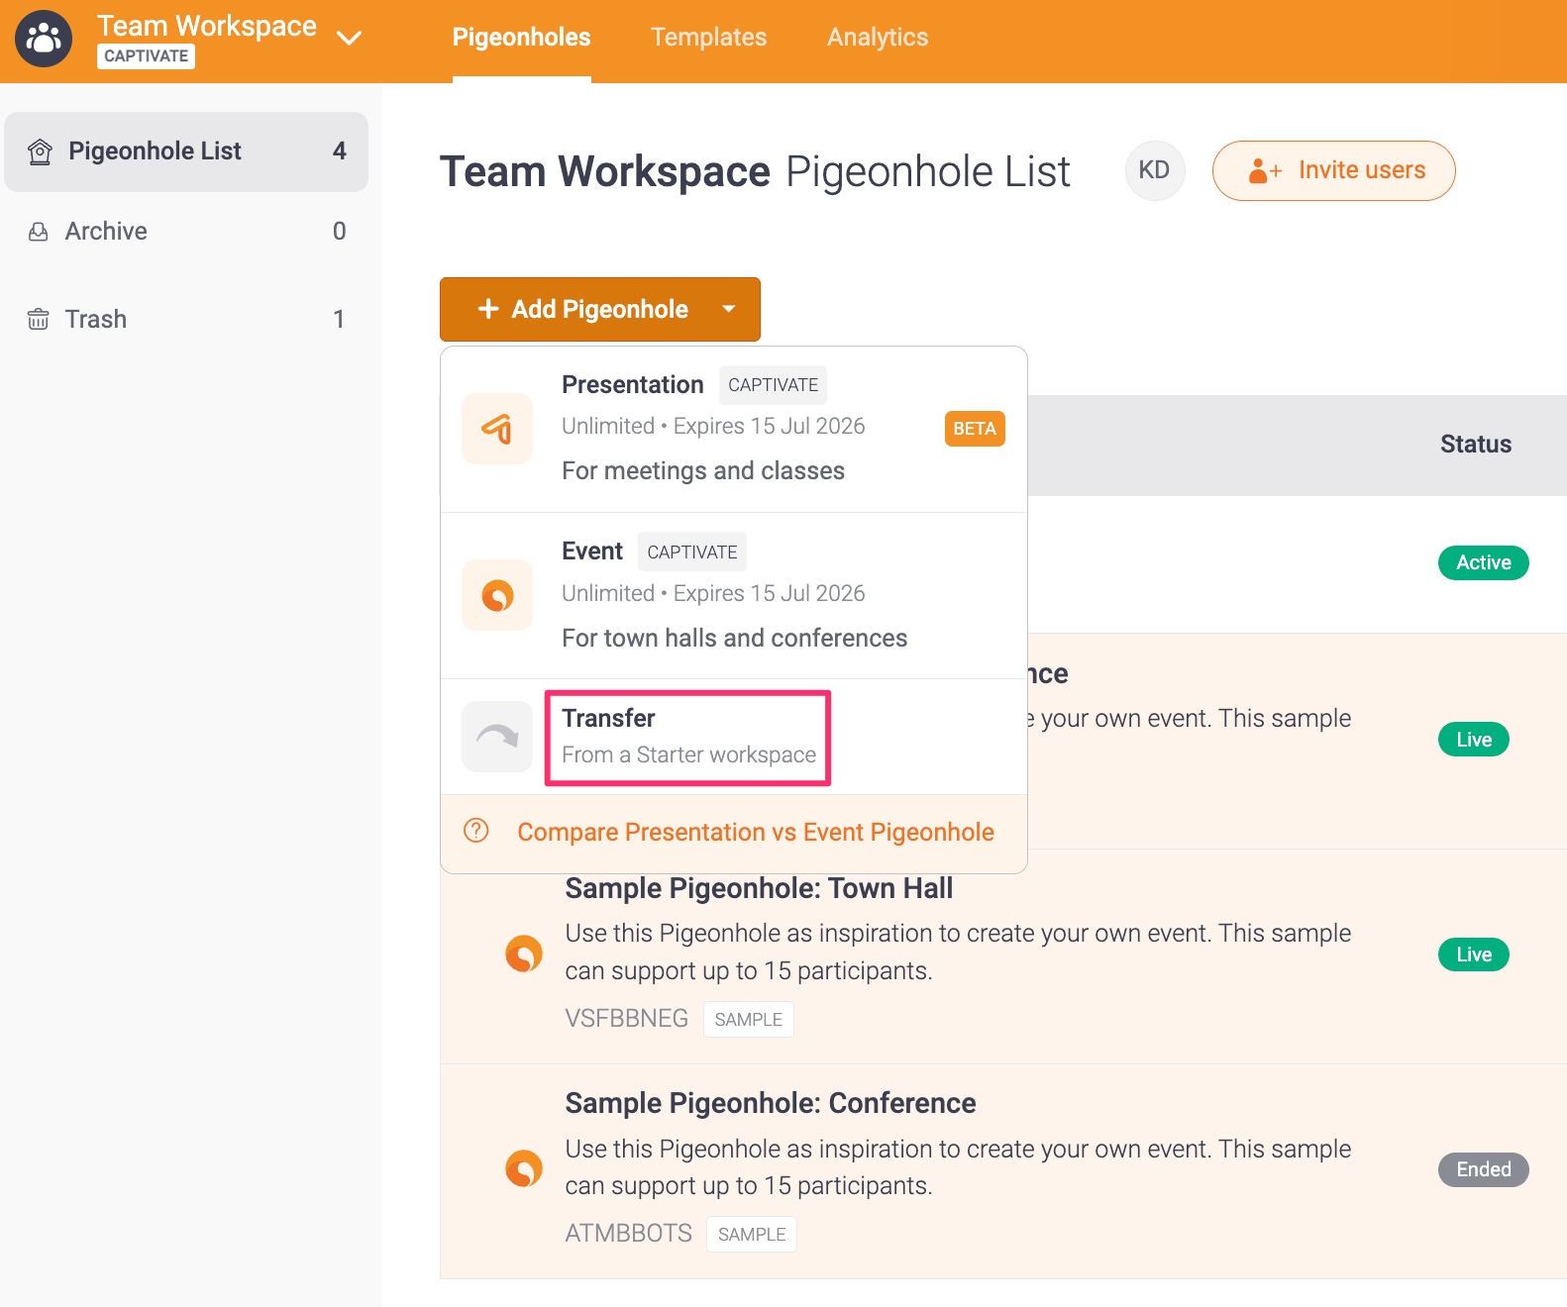Go to the Analytics tab
The image size is (1567, 1307).
[878, 38]
